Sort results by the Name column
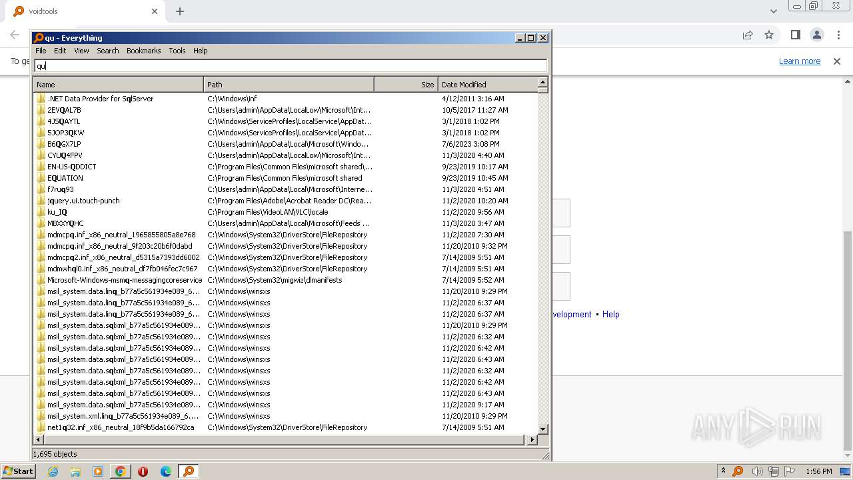 coord(119,85)
